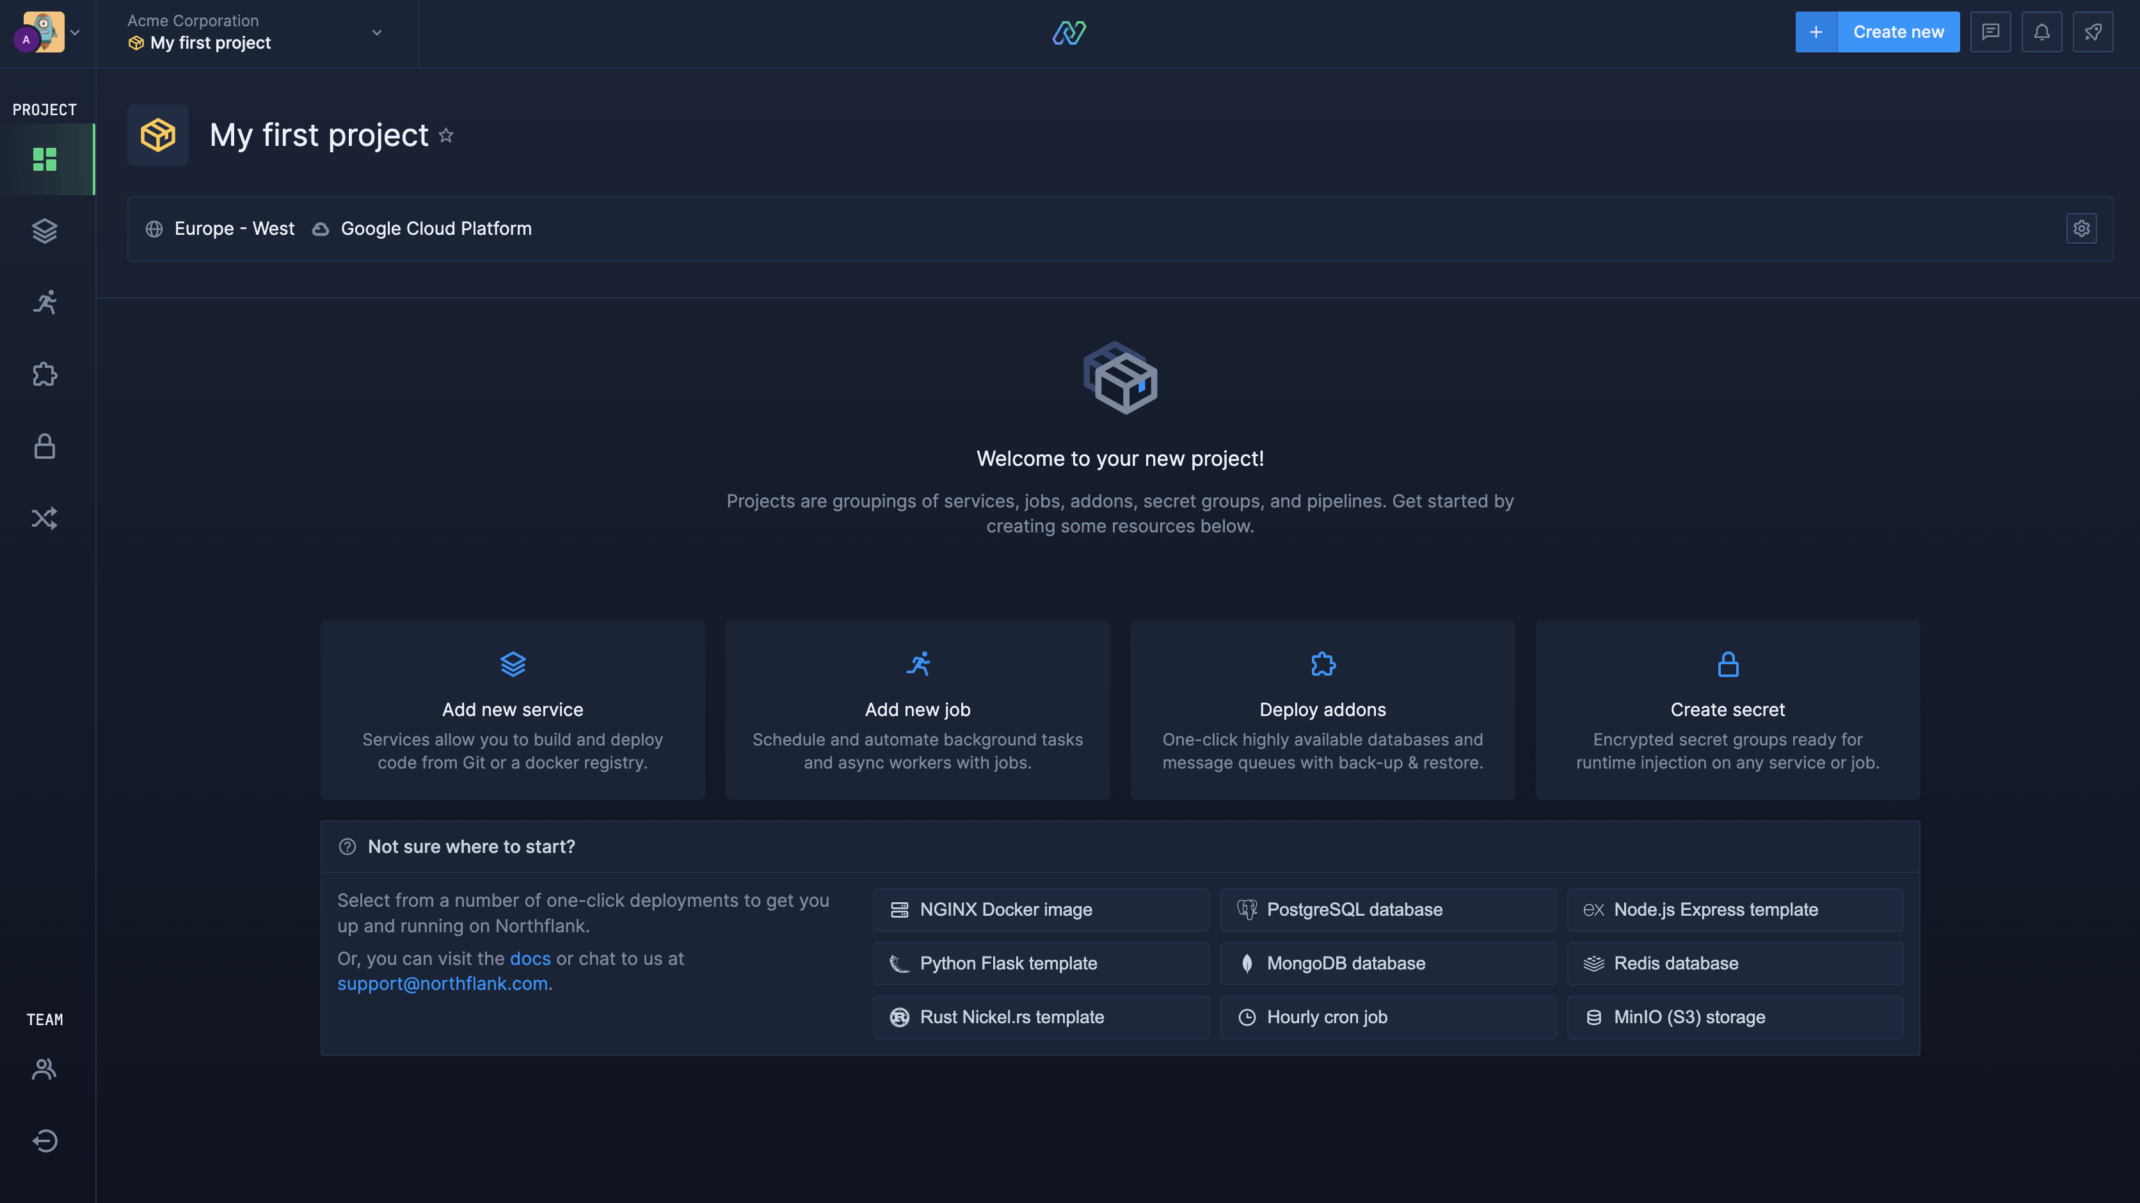The width and height of the screenshot is (2140, 1203).
Task: Star My first project as a favorite
Action: click(446, 136)
